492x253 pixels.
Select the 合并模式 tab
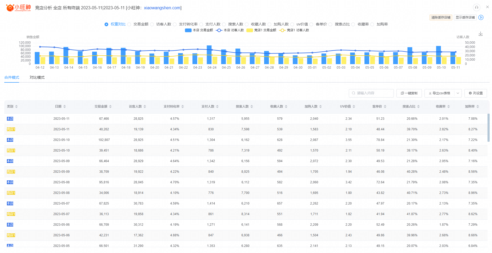(12, 77)
